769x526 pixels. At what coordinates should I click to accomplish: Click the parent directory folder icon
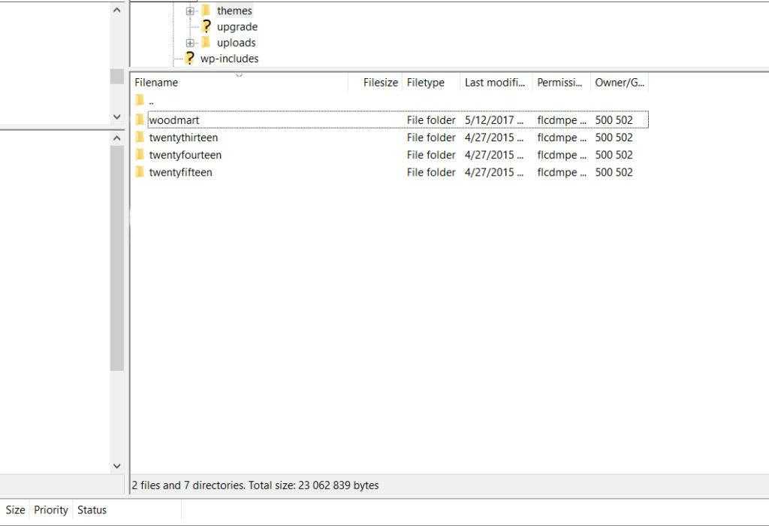[139, 100]
